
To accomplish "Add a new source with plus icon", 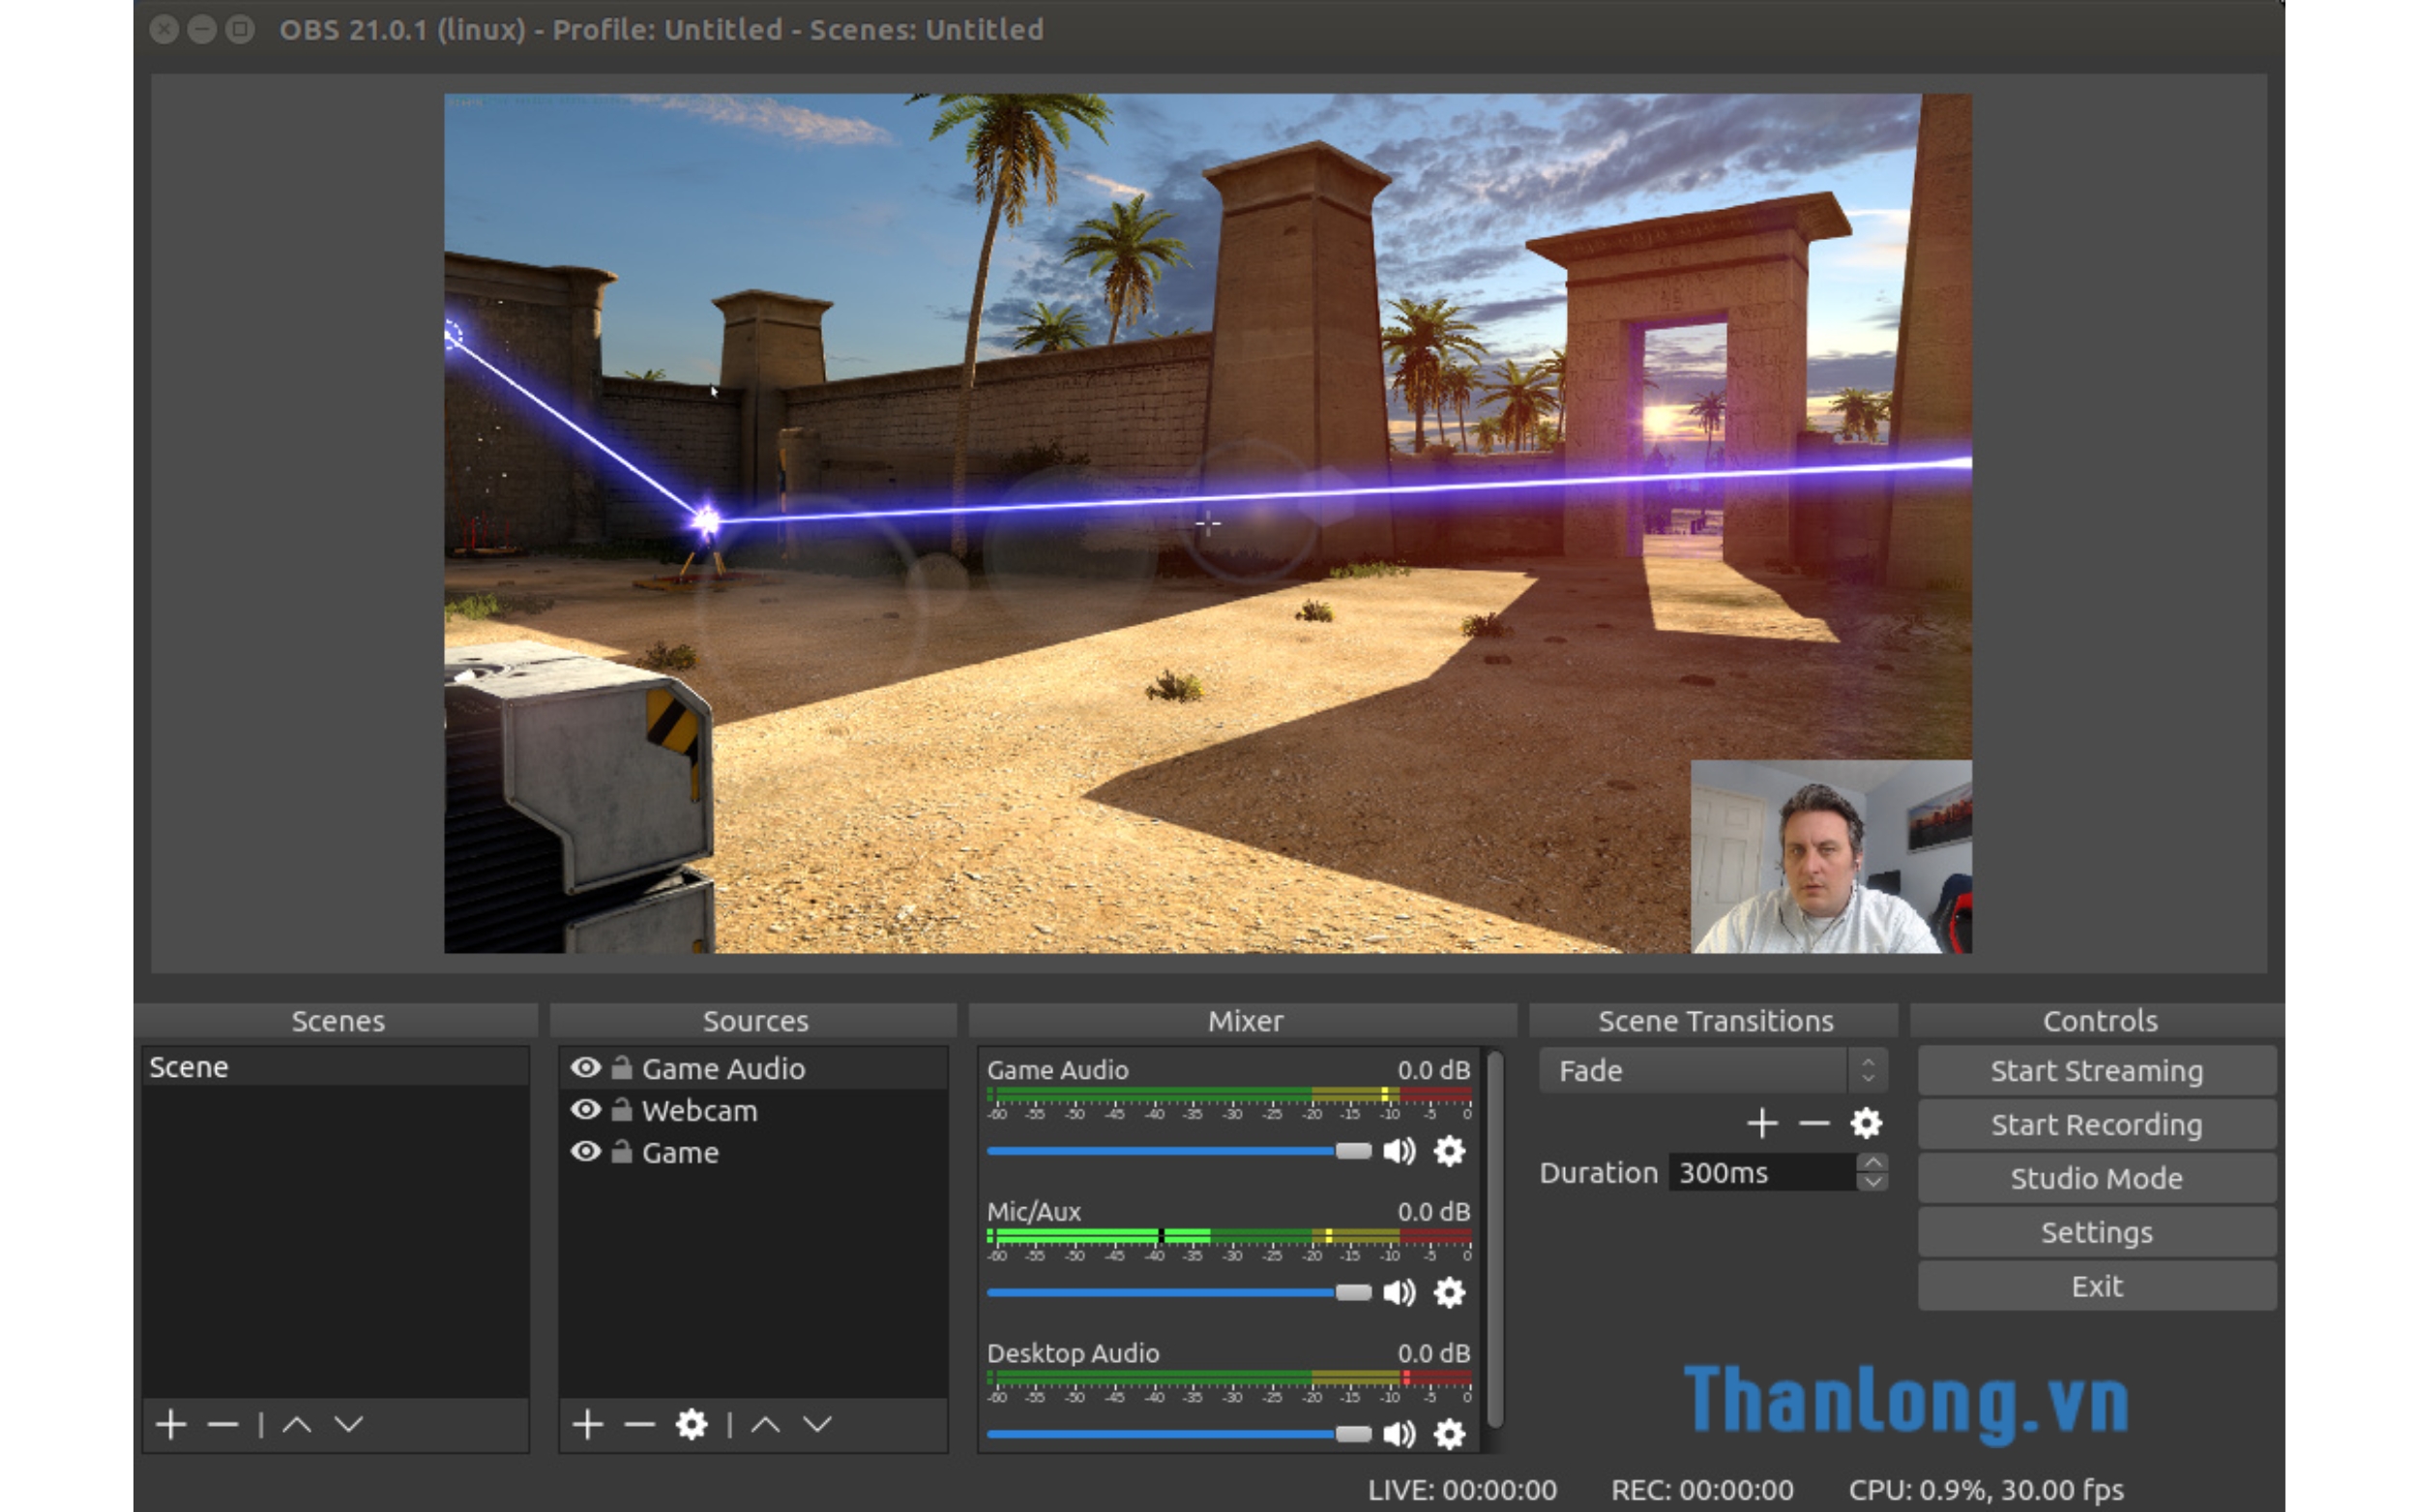I will point(588,1424).
